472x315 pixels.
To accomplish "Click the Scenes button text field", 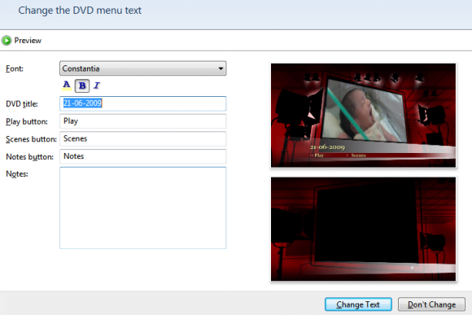I will click(143, 139).
